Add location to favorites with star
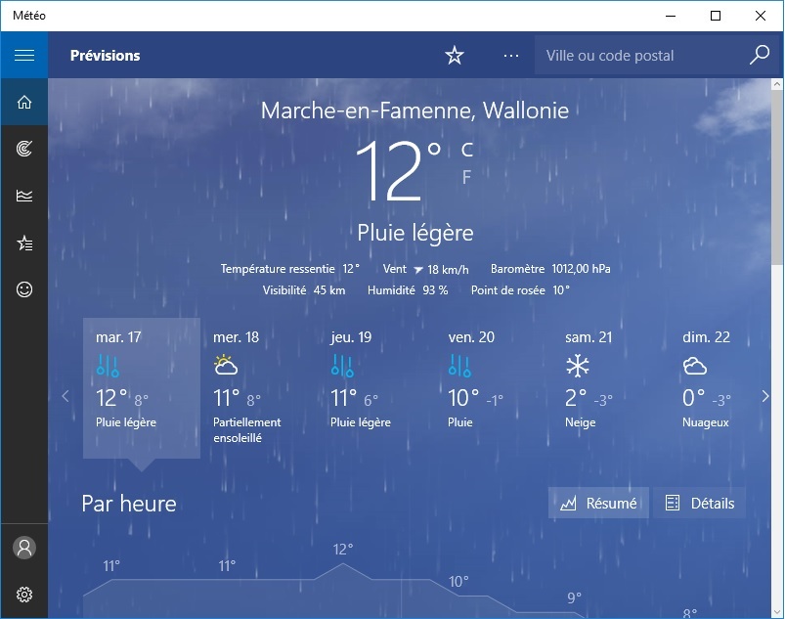Screen dimensions: 785x619 coord(455,55)
